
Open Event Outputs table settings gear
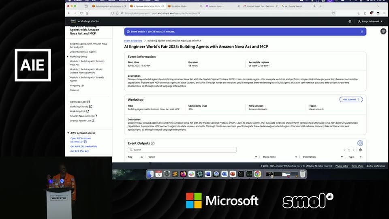coord(361,150)
